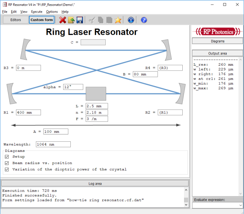Click the Log area header button
This screenshot has width=244, height=214.
[x=95, y=184]
